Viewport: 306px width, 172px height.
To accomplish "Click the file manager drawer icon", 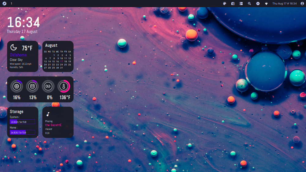I will click(241, 3).
